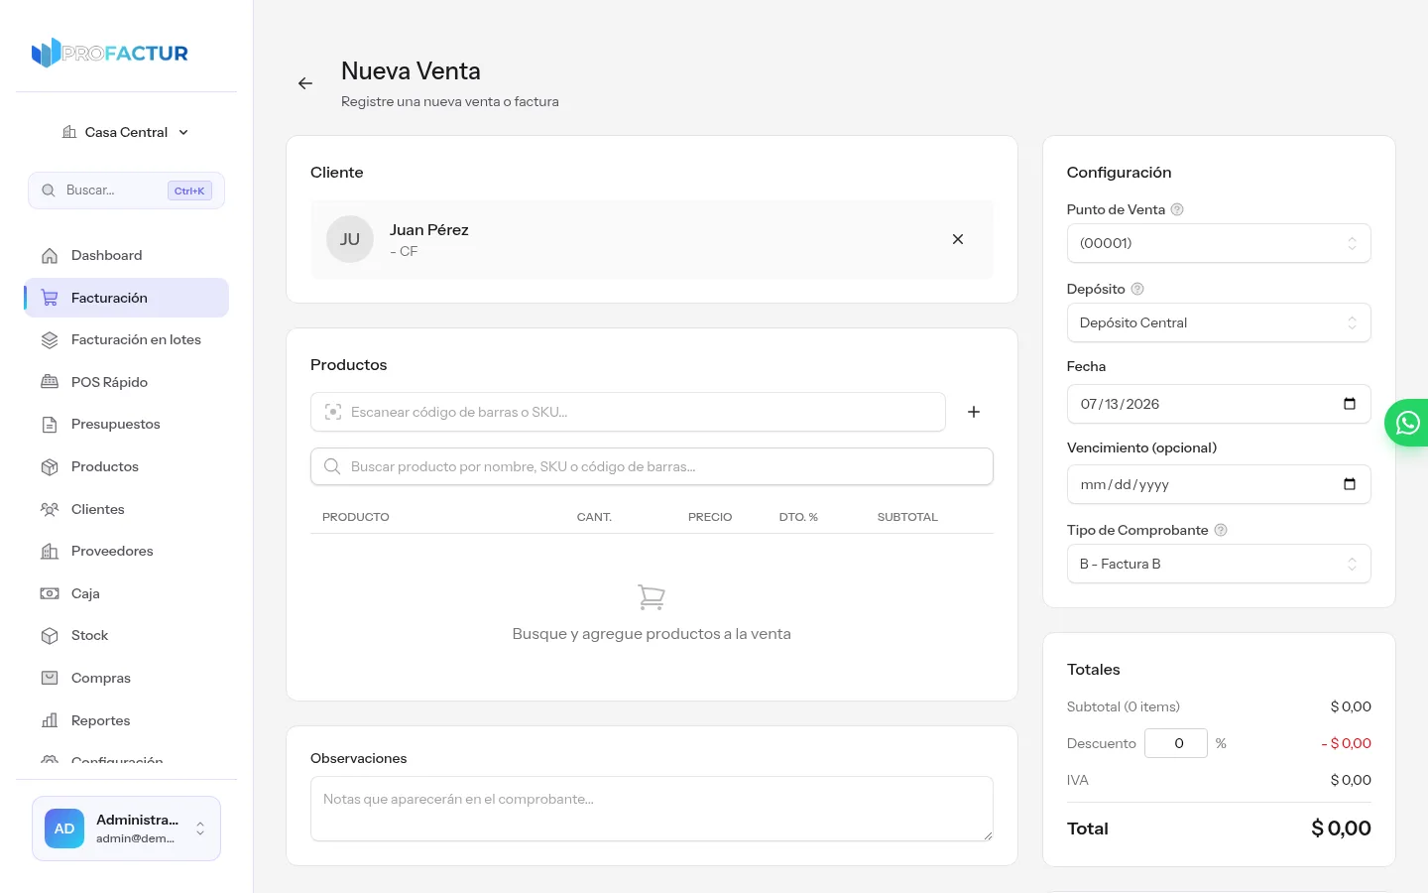Click the help icon next to Punto de Venta
Screen dimensions: 1428x893
(x=1177, y=209)
